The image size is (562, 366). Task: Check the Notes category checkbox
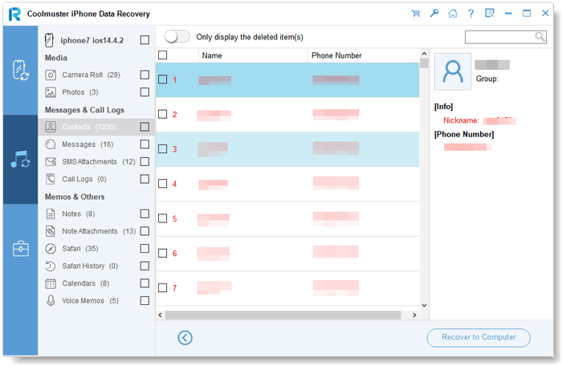[x=145, y=214]
